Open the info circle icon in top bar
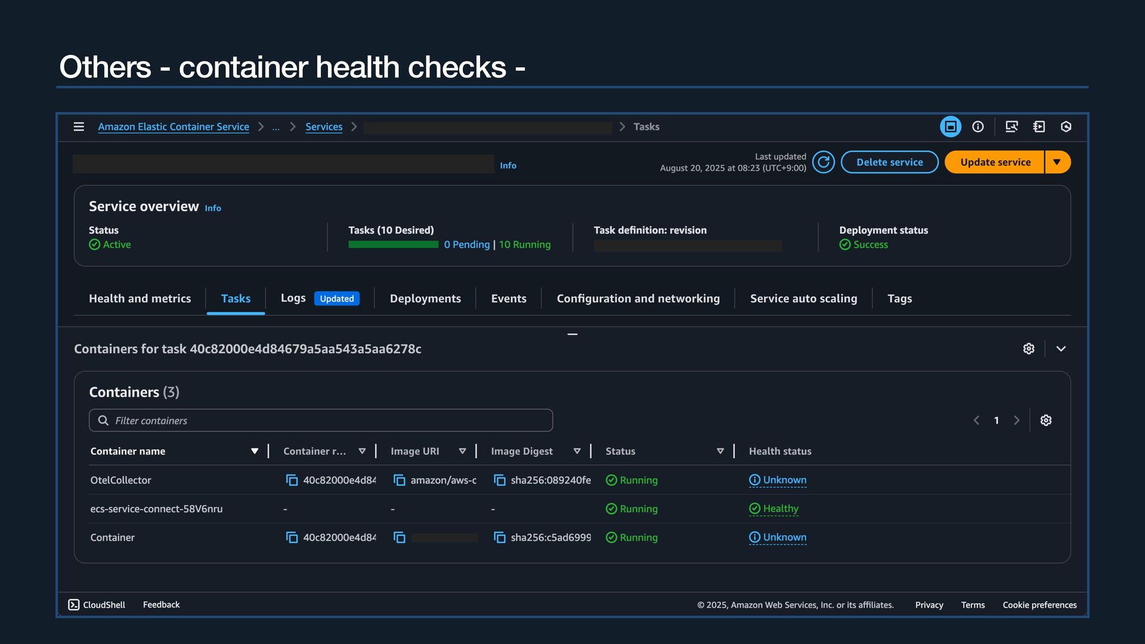1145x644 pixels. [978, 126]
